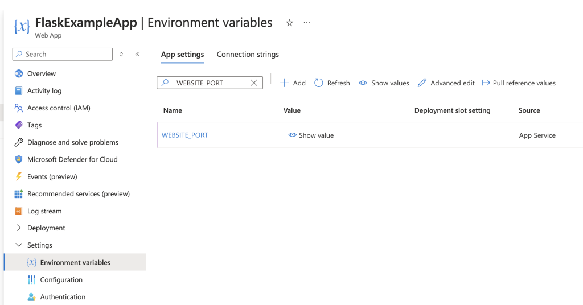Click the Value column header
Screen dimensions: 583x305
point(292,110)
